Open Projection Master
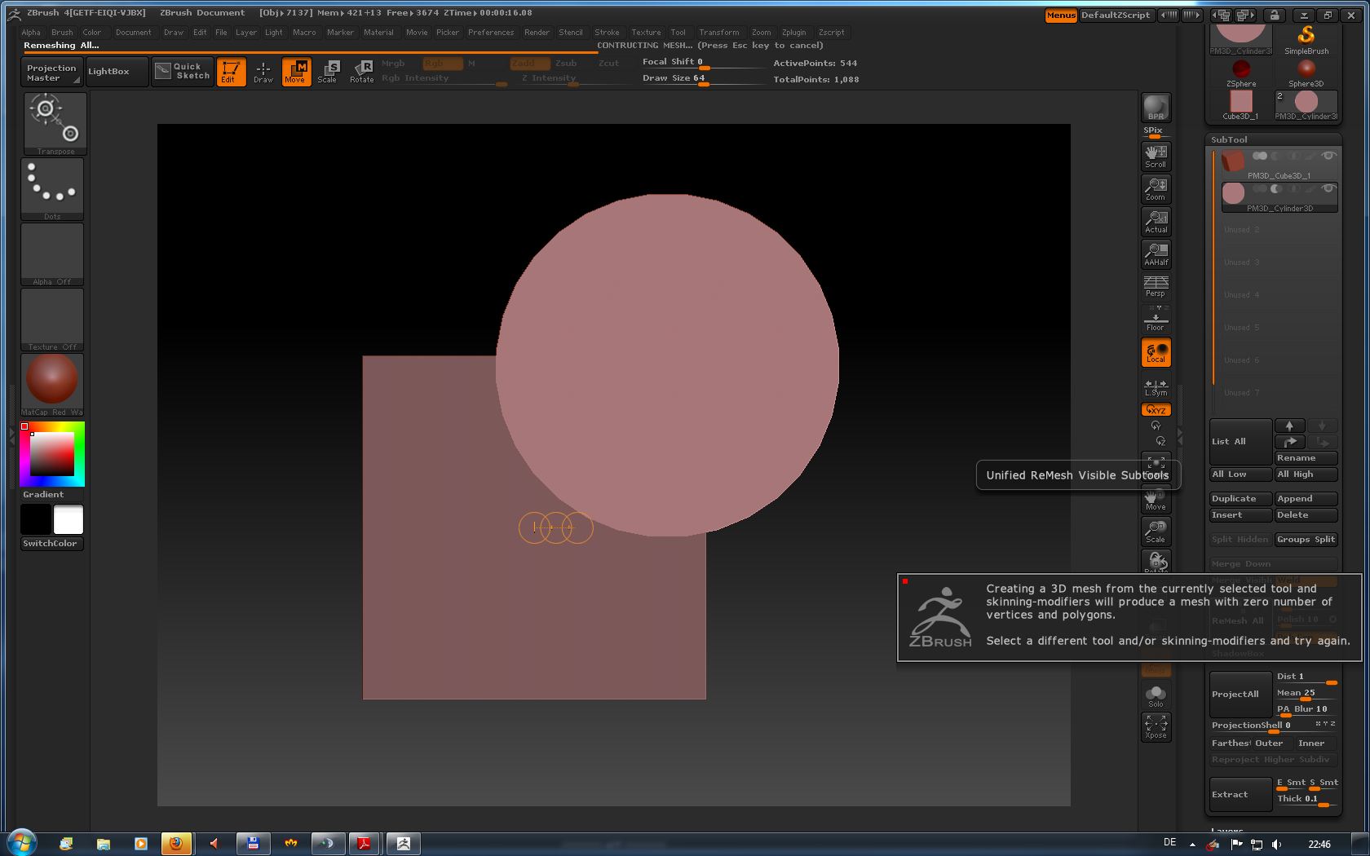The image size is (1370, 856). pyautogui.click(x=51, y=73)
